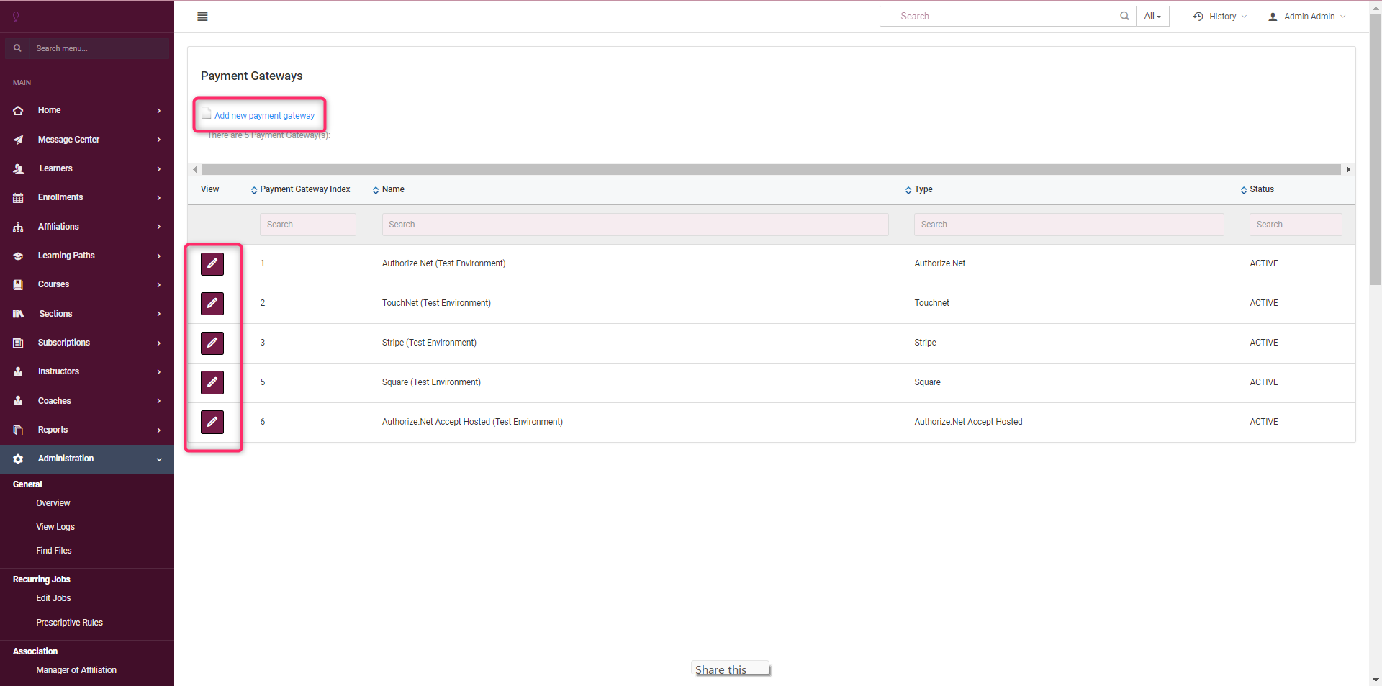
Task: Click the Sections books icon
Action: tap(18, 314)
